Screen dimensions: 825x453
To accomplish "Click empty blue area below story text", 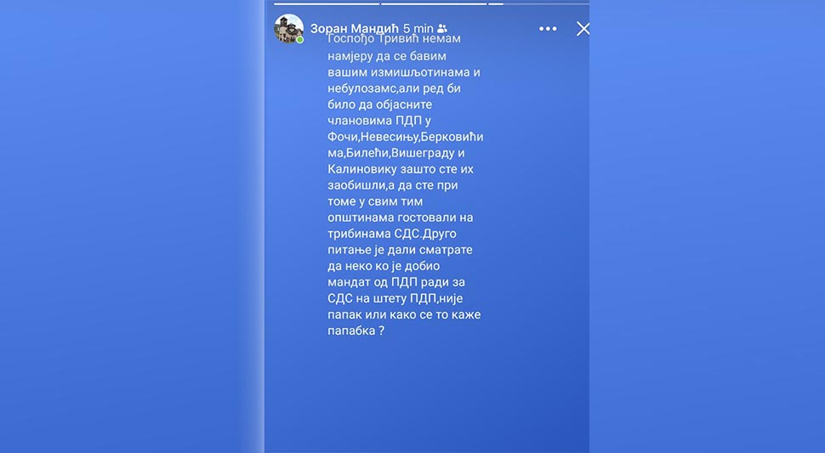I will pos(427,394).
